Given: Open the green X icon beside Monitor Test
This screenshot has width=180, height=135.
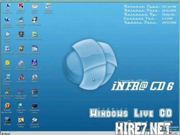Looking at the screenshot, I should [35, 34].
